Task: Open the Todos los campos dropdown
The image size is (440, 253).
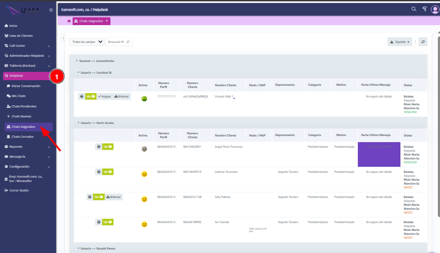Action: coord(87,42)
